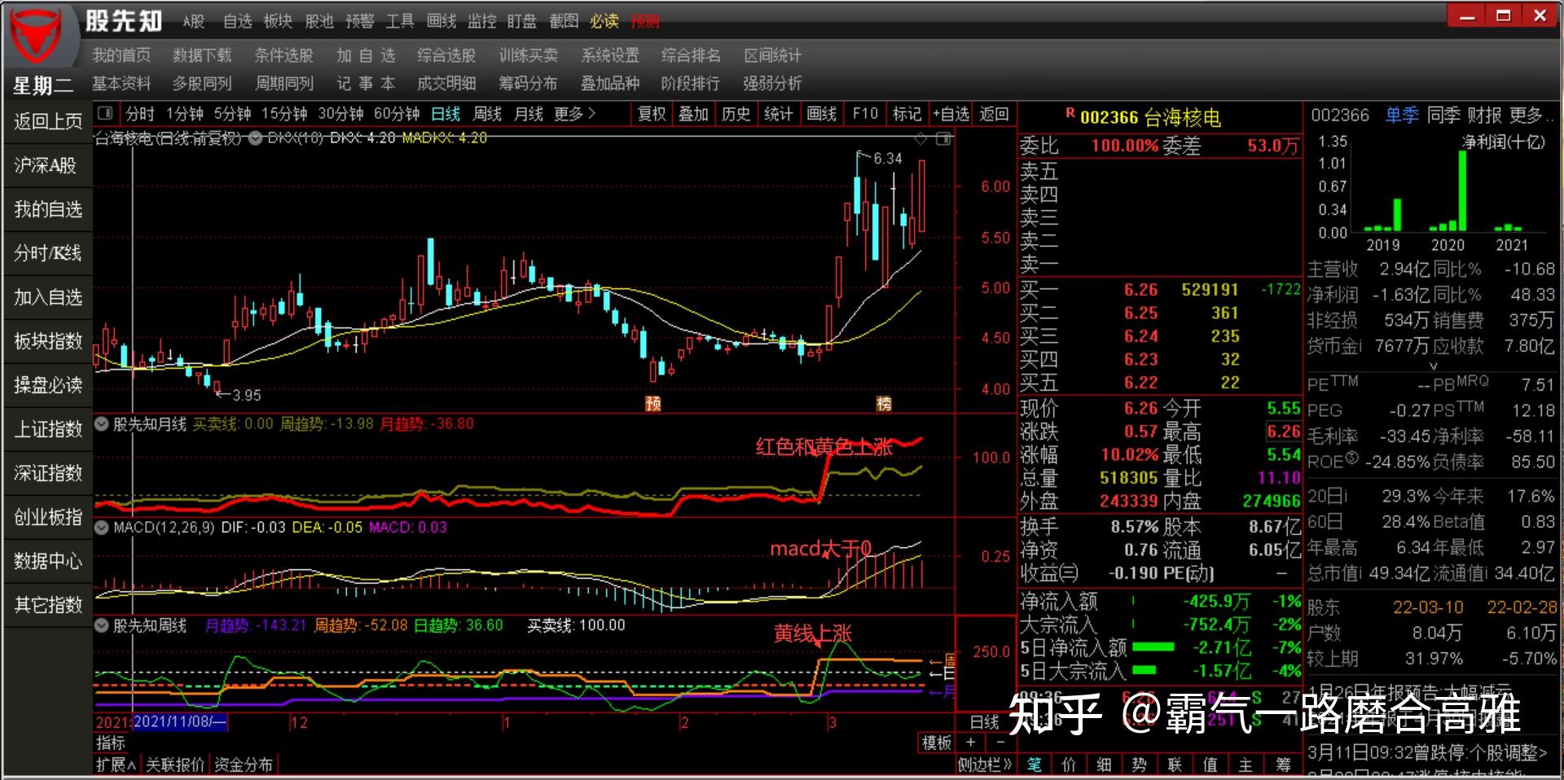Switch to 周线 weekly chart tab
The height and width of the screenshot is (780, 1564).
(487, 114)
